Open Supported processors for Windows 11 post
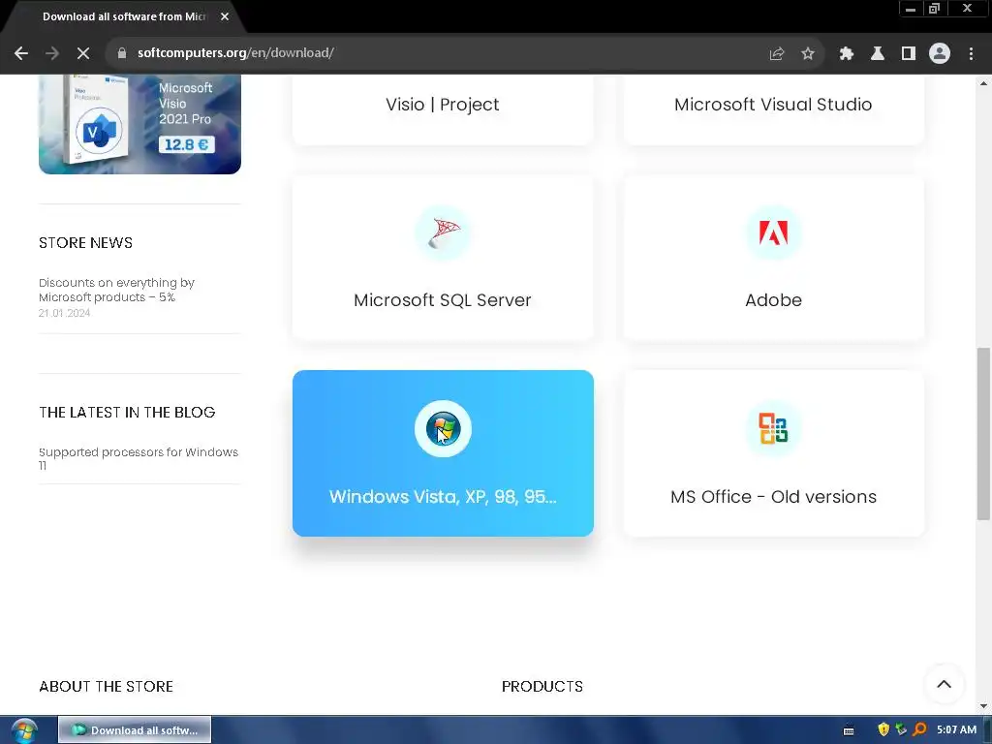The height and width of the screenshot is (744, 992). 139,458
